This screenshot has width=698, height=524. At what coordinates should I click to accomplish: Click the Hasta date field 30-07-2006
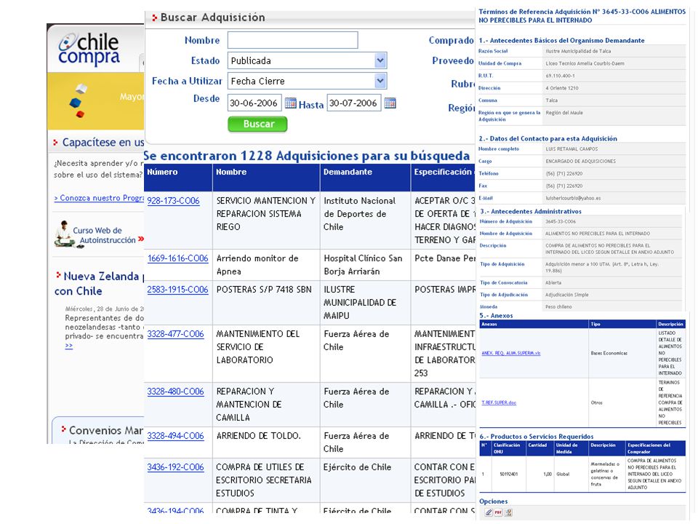(354, 103)
